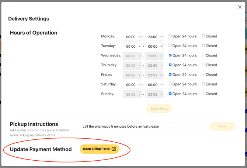Click the Save Hours button
247x168 pixels.
pyautogui.click(x=159, y=109)
